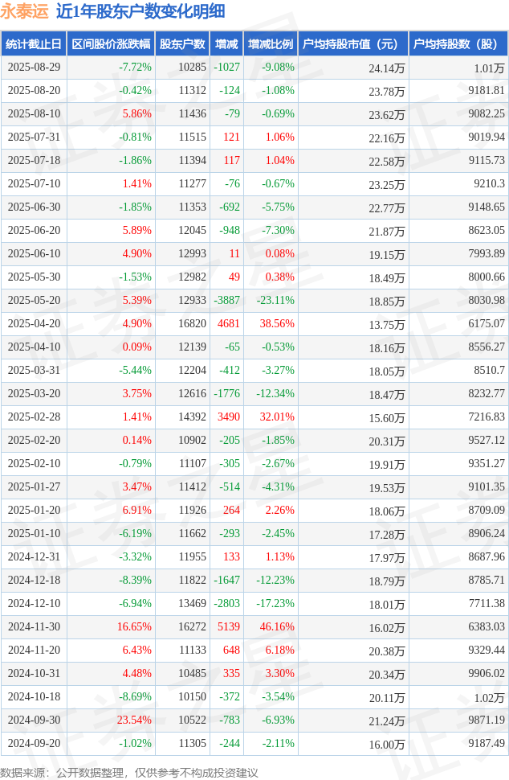The width and height of the screenshot is (509, 780).
Task: Select the 股东户数 column header
Action: point(182,44)
